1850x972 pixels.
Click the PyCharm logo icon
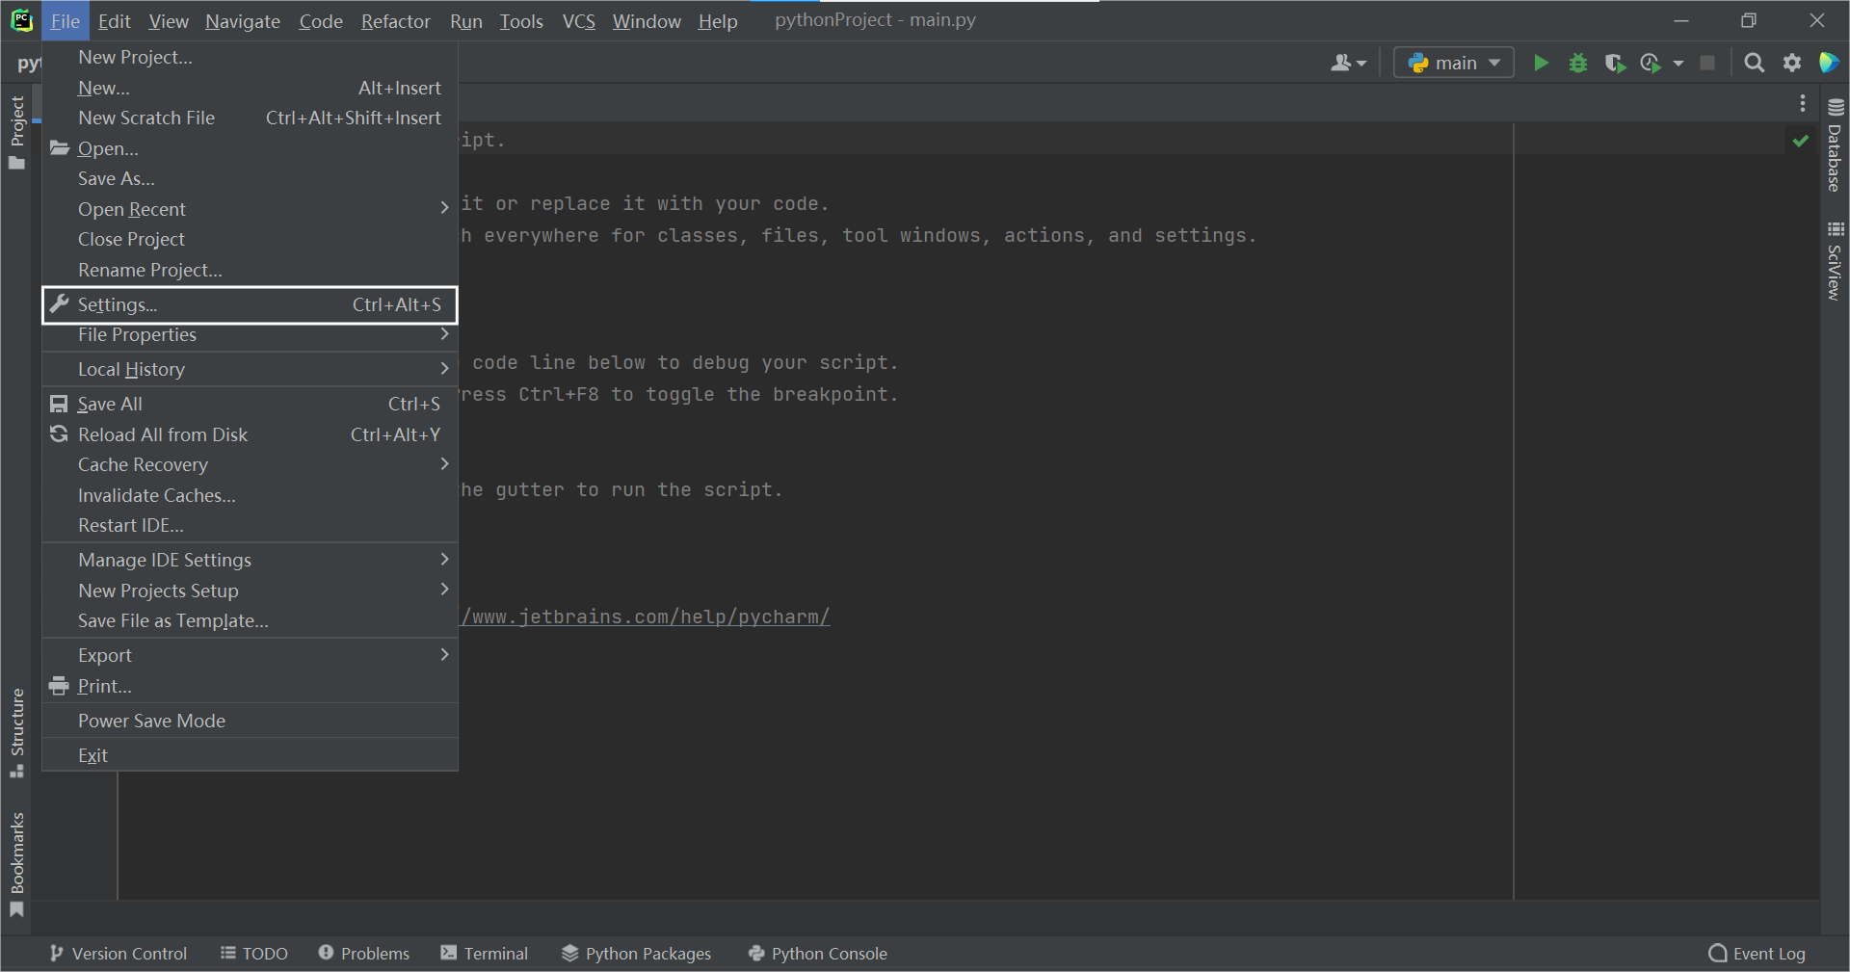tap(21, 20)
